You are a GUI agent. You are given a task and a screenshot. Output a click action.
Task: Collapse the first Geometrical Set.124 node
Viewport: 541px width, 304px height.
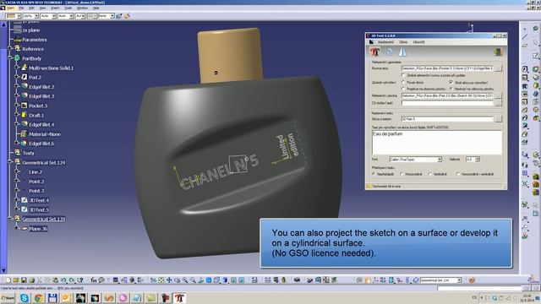10,162
